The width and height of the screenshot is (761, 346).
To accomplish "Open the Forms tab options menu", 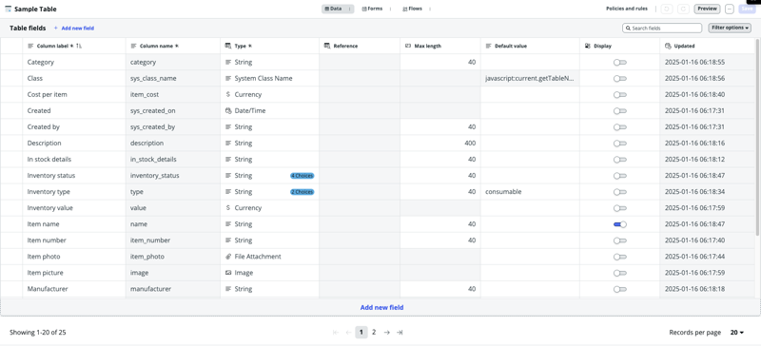I will 390,9.
